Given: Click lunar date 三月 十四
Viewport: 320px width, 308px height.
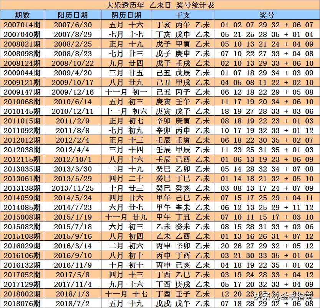Looking at the screenshot, I should (x=126, y=150).
